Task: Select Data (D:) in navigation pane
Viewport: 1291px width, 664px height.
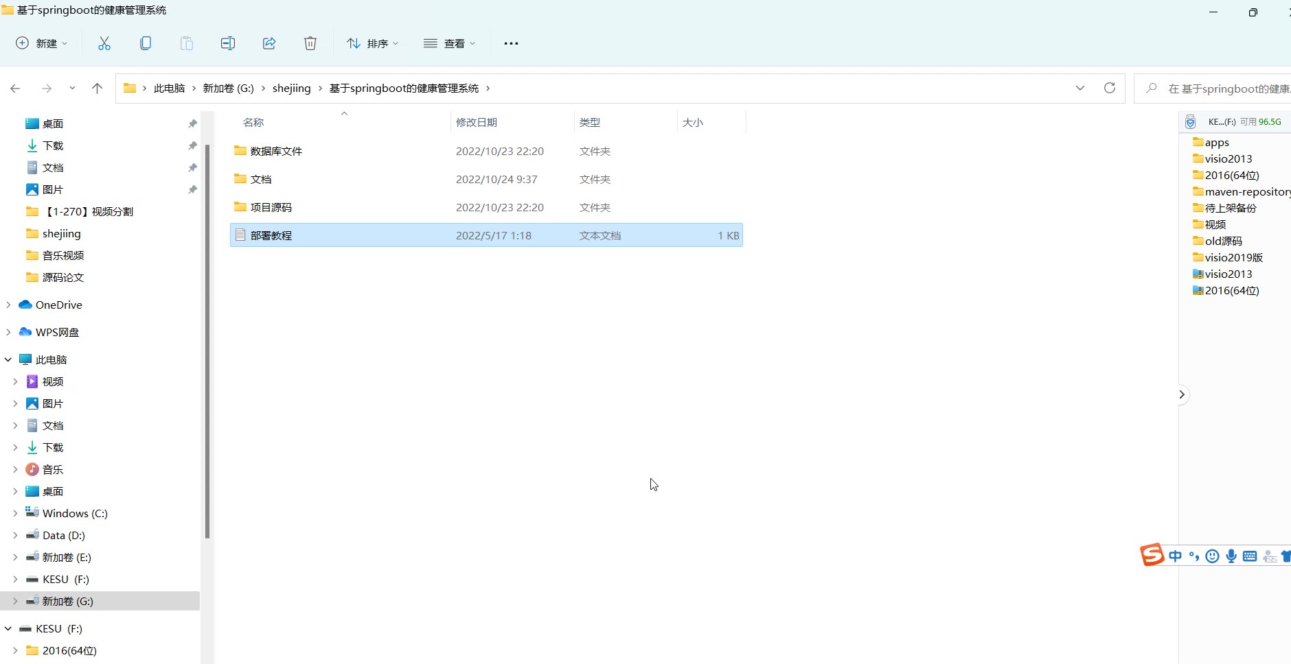Action: pyautogui.click(x=63, y=535)
